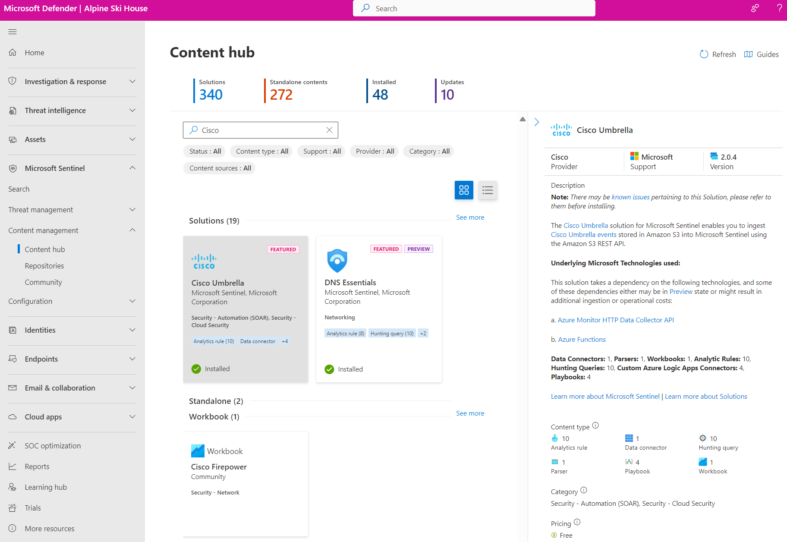The image size is (787, 542).
Task: Open Azure Monitor HTTP Data Collector API link
Action: (x=616, y=320)
